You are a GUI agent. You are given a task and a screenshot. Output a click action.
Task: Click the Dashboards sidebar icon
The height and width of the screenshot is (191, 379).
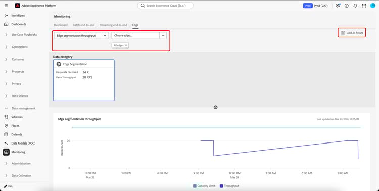point(6,24)
